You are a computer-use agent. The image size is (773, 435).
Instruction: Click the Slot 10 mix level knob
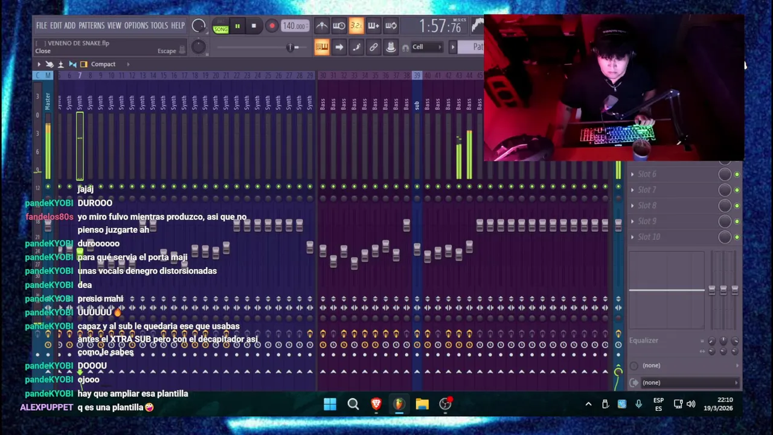click(725, 237)
